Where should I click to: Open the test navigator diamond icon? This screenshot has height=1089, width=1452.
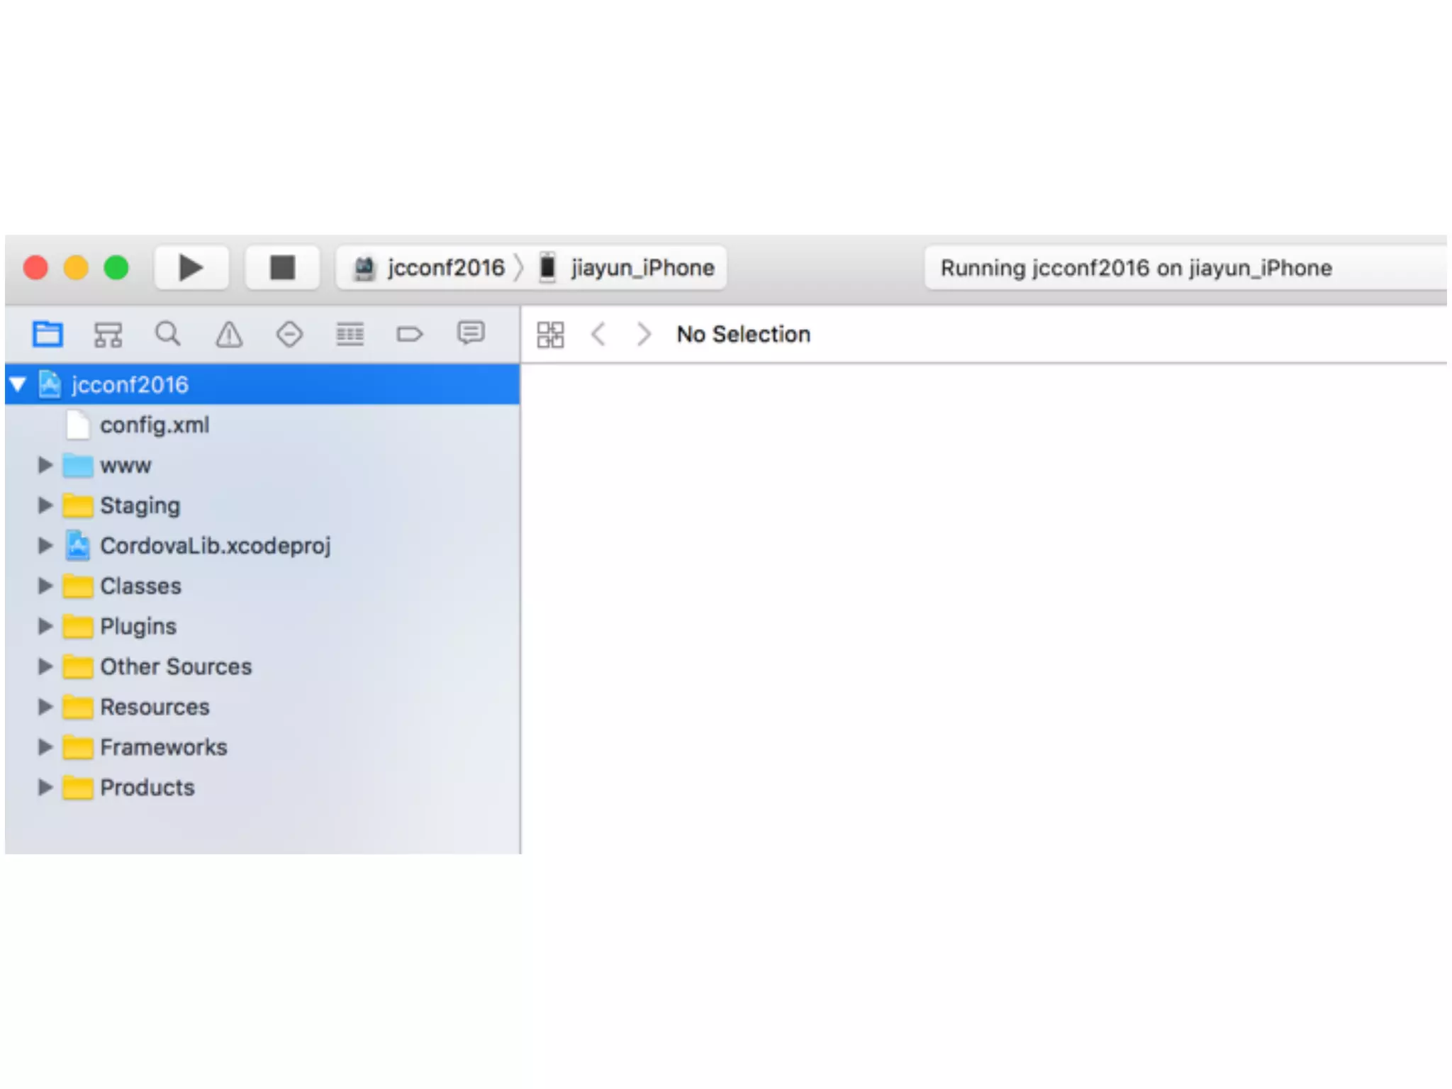tap(289, 334)
